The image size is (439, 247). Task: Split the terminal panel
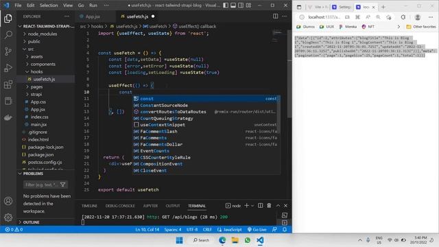pyautogui.click(x=261, y=206)
